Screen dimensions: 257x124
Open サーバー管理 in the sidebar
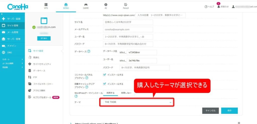tap(13, 39)
